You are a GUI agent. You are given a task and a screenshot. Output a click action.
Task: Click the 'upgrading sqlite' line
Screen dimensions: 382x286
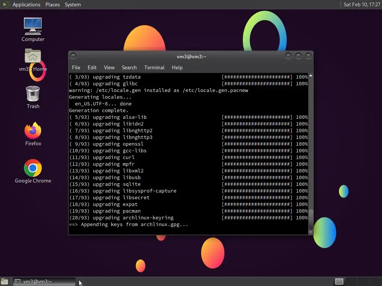pos(188,184)
